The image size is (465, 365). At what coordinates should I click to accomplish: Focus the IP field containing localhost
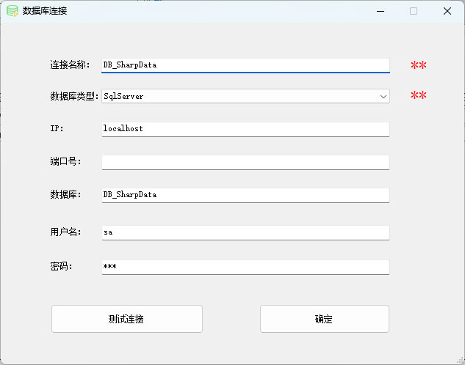pos(245,128)
